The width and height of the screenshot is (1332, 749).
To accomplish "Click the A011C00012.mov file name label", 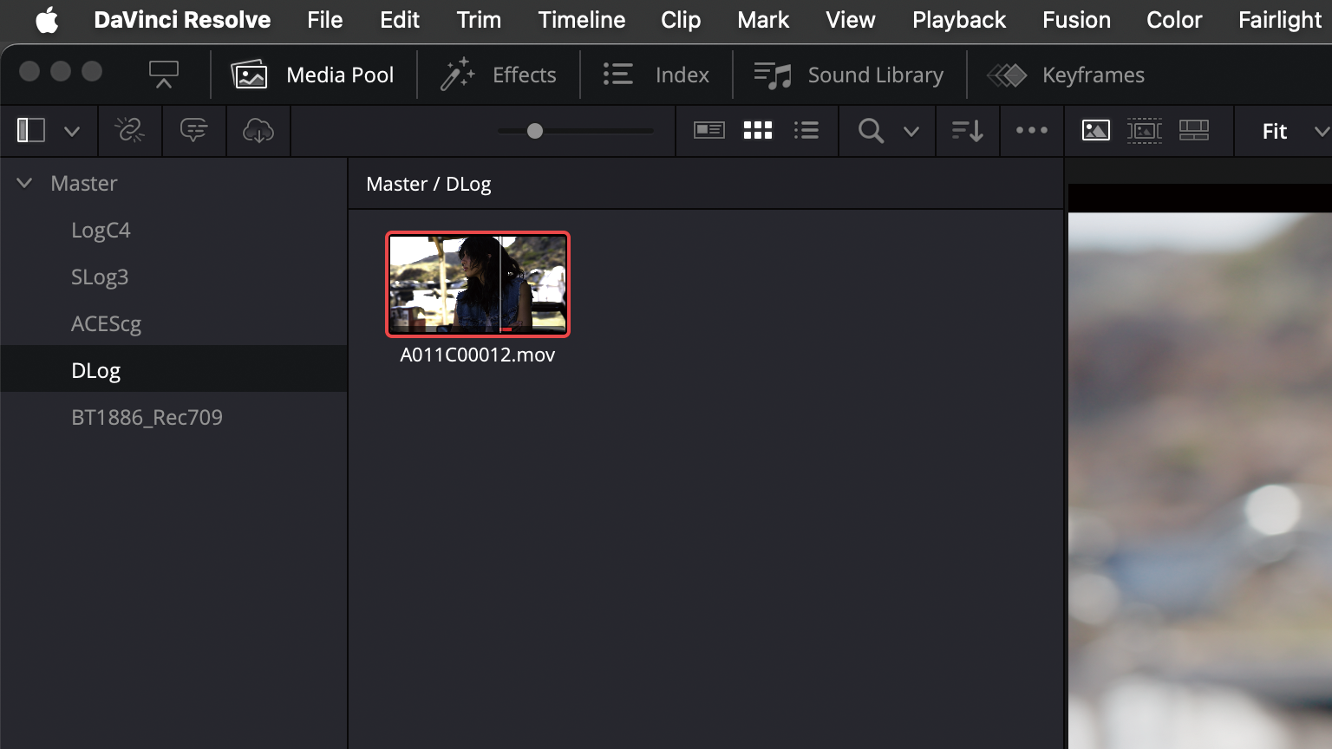I will pyautogui.click(x=478, y=355).
